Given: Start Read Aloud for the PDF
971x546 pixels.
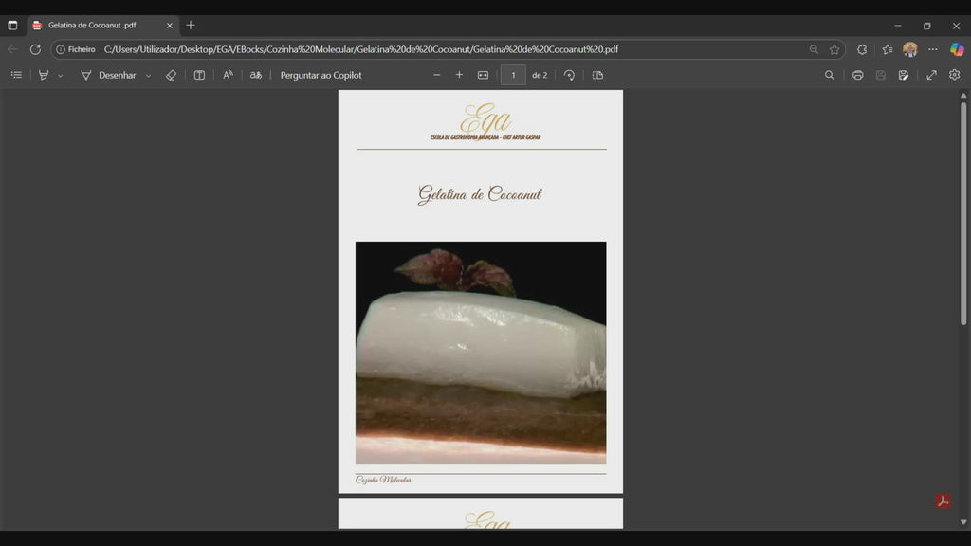Looking at the screenshot, I should (228, 75).
